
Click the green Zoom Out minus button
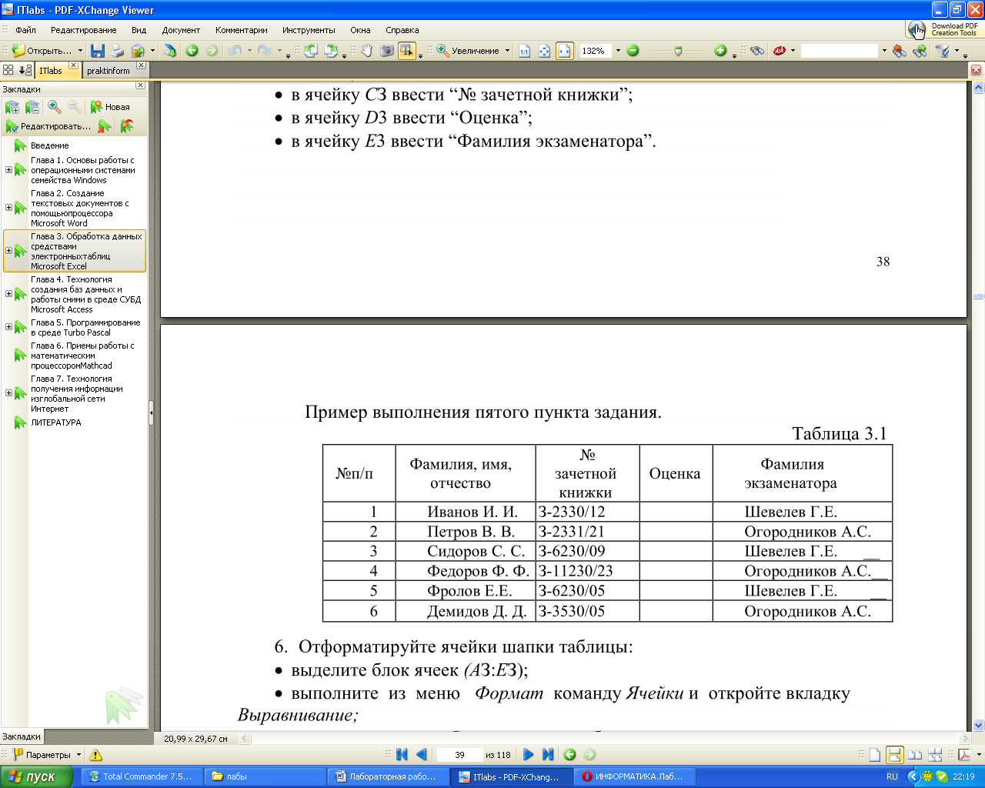click(x=633, y=51)
